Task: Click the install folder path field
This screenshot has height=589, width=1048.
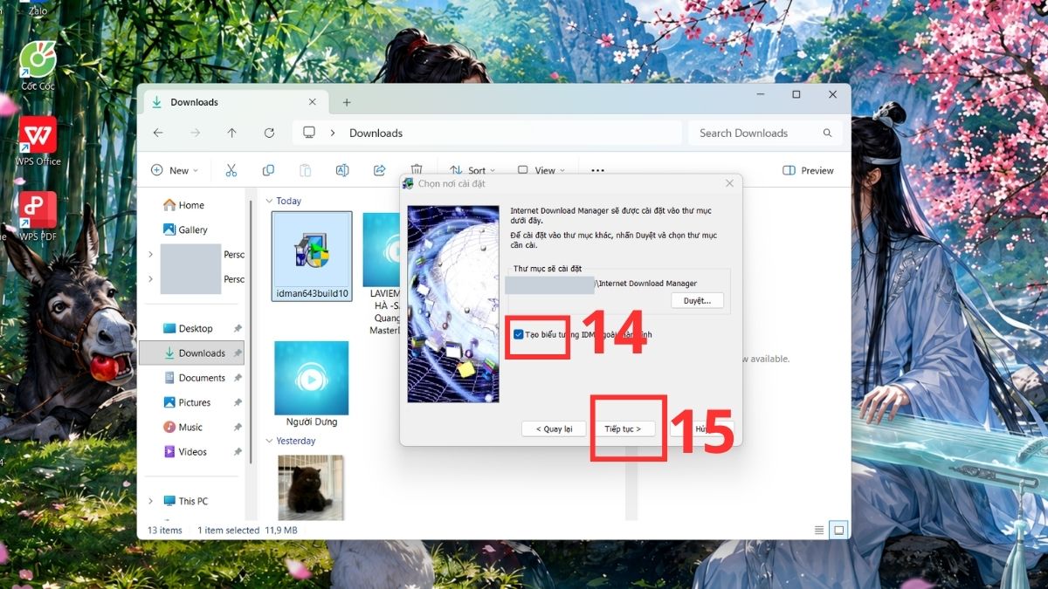Action: (x=615, y=283)
